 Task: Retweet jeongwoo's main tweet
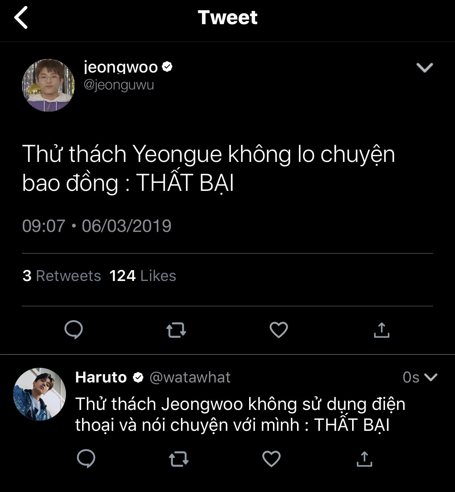[x=176, y=330]
